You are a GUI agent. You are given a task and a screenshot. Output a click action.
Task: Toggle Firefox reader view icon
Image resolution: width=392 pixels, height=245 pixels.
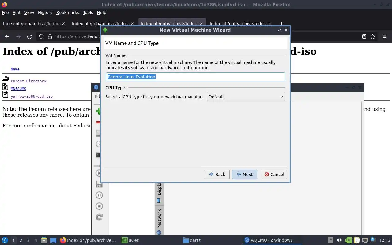pos(364,36)
